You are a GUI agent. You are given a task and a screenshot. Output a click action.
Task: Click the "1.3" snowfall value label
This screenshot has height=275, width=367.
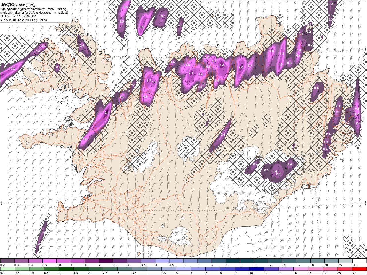click(x=282, y=54)
